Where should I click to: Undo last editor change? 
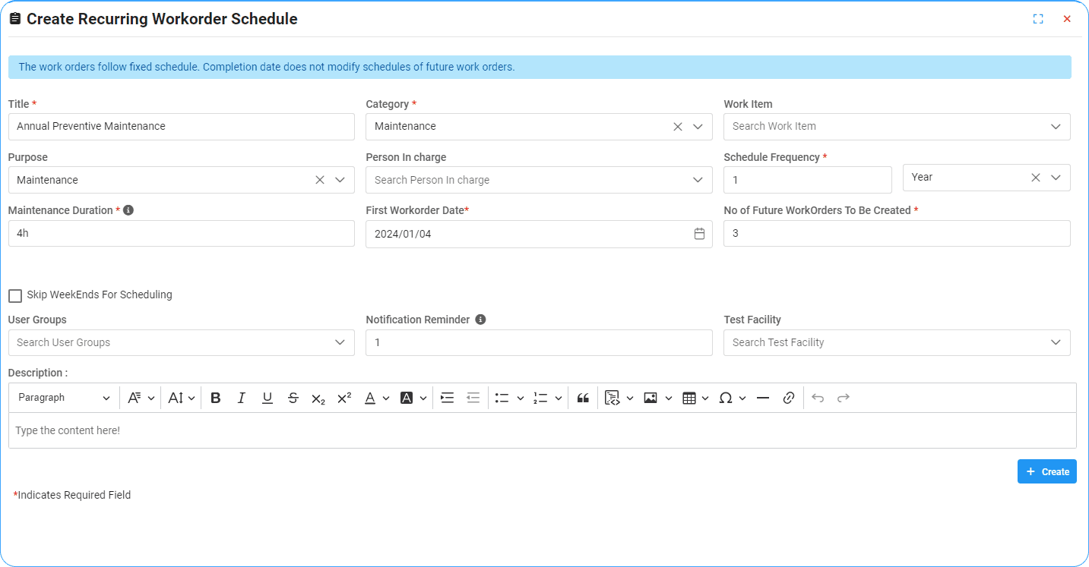pos(818,398)
